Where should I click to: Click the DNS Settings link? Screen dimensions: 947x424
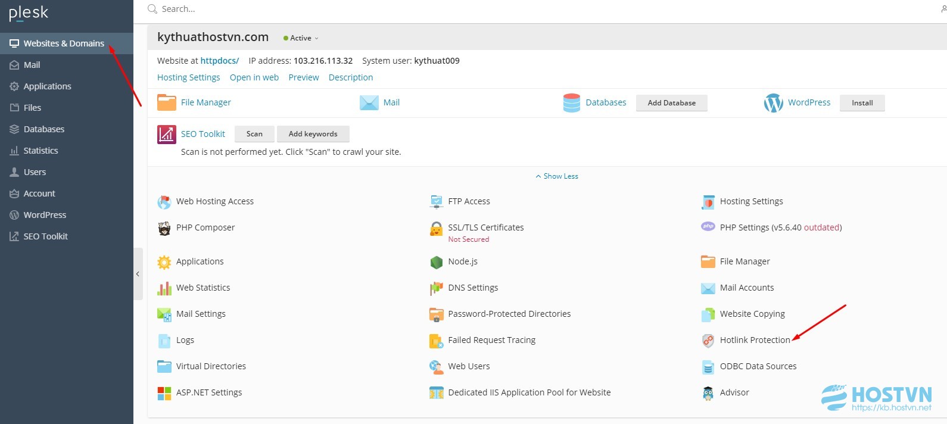[x=473, y=288]
